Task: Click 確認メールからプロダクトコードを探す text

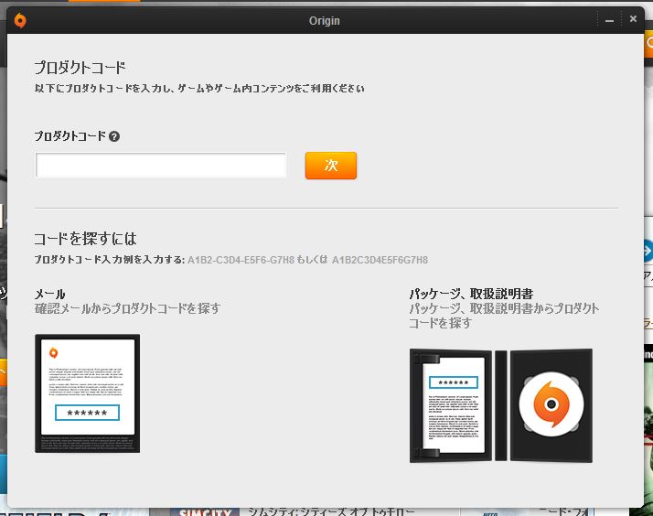Action: tap(127, 308)
